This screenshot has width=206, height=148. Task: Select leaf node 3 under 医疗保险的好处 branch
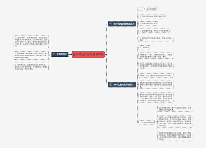[x=148, y=23]
